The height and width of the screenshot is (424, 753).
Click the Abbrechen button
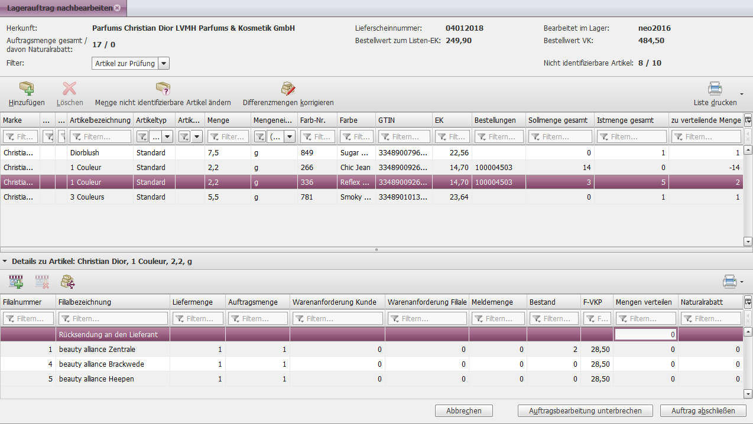pyautogui.click(x=464, y=410)
